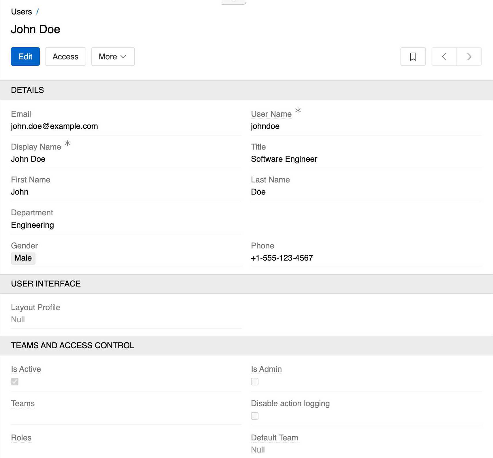Click the Layout Profile field label
493x458 pixels.
click(35, 308)
